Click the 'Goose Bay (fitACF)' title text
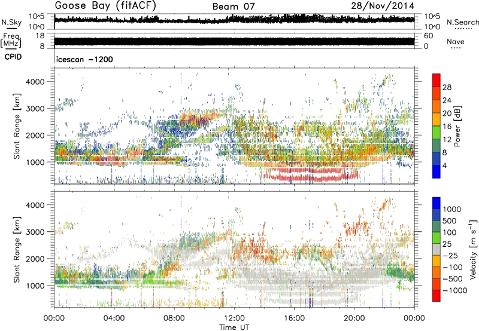Image resolution: width=479 pixels, height=331 pixels. (x=105, y=6)
